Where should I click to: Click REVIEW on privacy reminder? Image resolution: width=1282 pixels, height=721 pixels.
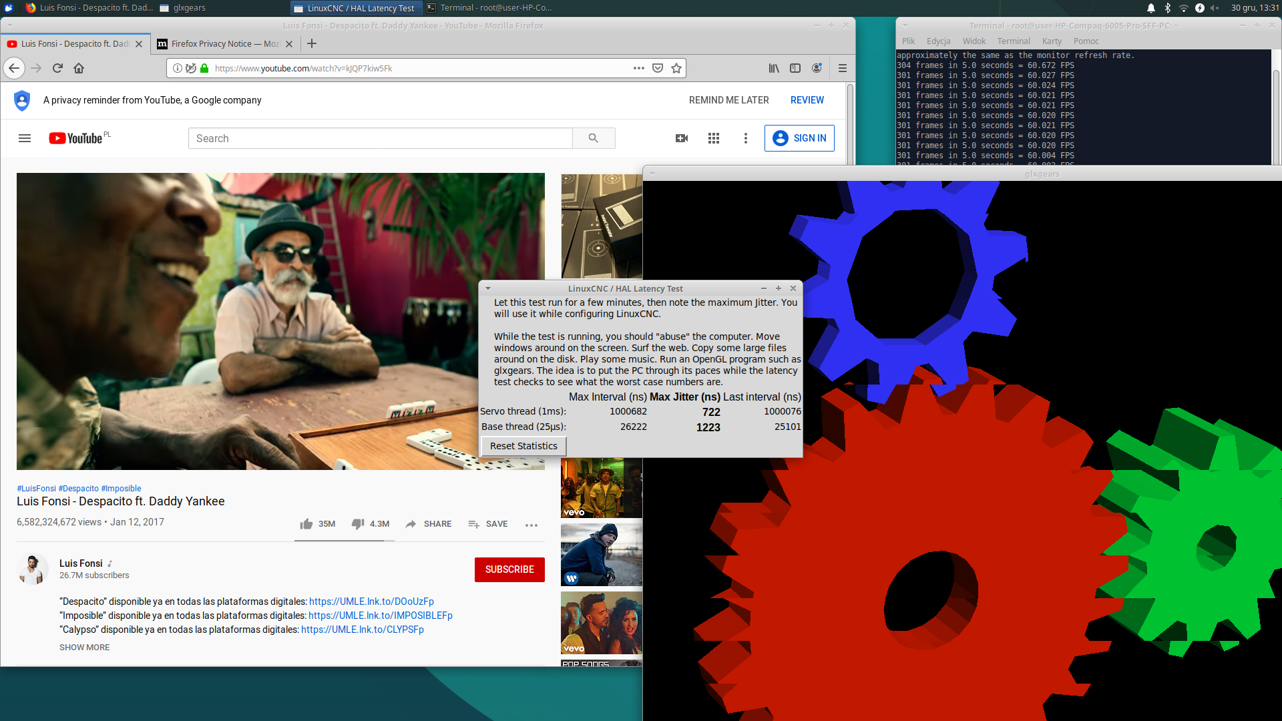pos(807,100)
